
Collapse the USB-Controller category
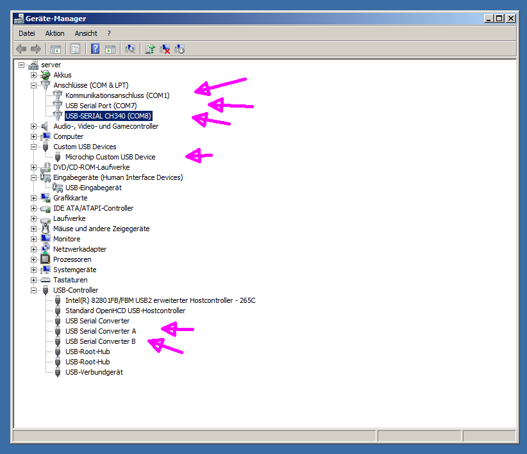tap(33, 291)
